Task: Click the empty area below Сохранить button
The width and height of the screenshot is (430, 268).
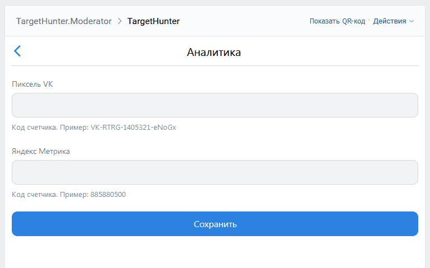Action: pos(215,252)
